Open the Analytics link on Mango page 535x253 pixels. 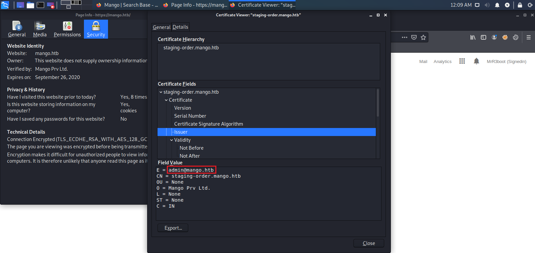tap(442, 62)
